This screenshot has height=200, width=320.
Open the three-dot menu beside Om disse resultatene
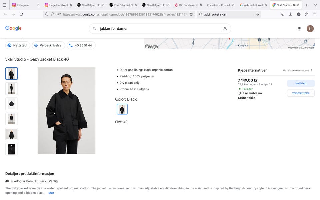click(311, 70)
